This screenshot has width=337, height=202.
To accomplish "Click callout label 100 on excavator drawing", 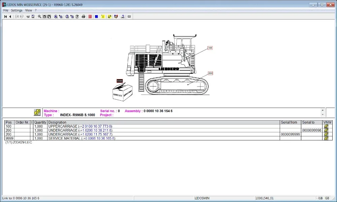I will 210,48.
